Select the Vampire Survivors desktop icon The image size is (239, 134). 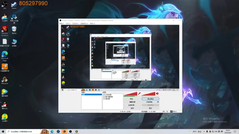[5, 31]
